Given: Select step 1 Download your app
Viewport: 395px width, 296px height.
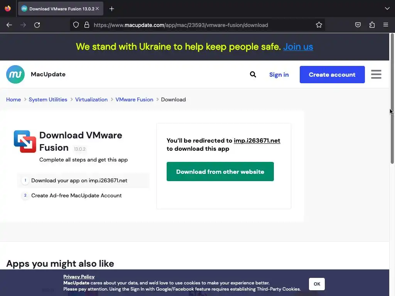Looking at the screenshot, I should point(83,180).
